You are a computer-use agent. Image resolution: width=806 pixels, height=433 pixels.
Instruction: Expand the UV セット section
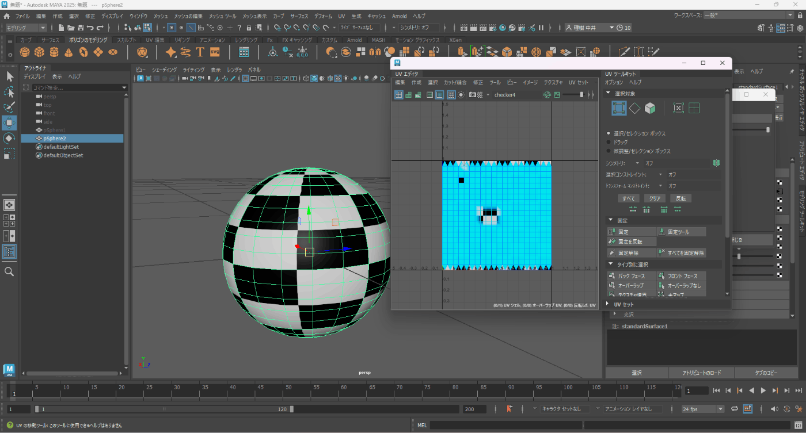(607, 304)
